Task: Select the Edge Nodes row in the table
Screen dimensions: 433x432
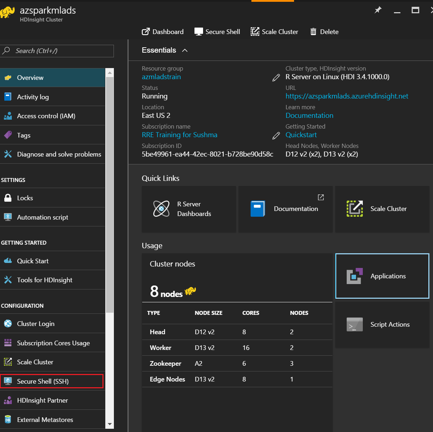Action: click(x=237, y=379)
